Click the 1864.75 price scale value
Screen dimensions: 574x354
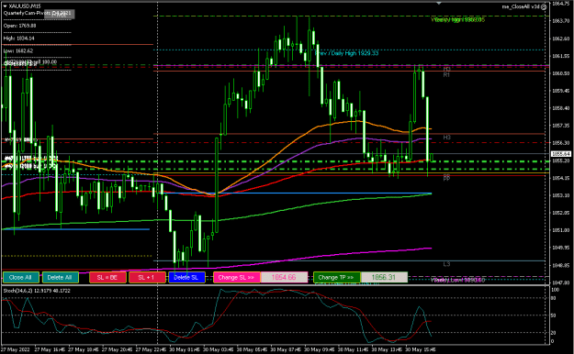561,4
